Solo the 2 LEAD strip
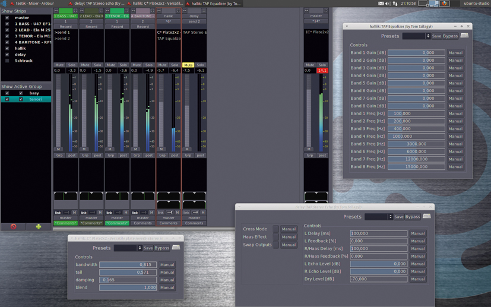 pyautogui.click(x=98, y=65)
